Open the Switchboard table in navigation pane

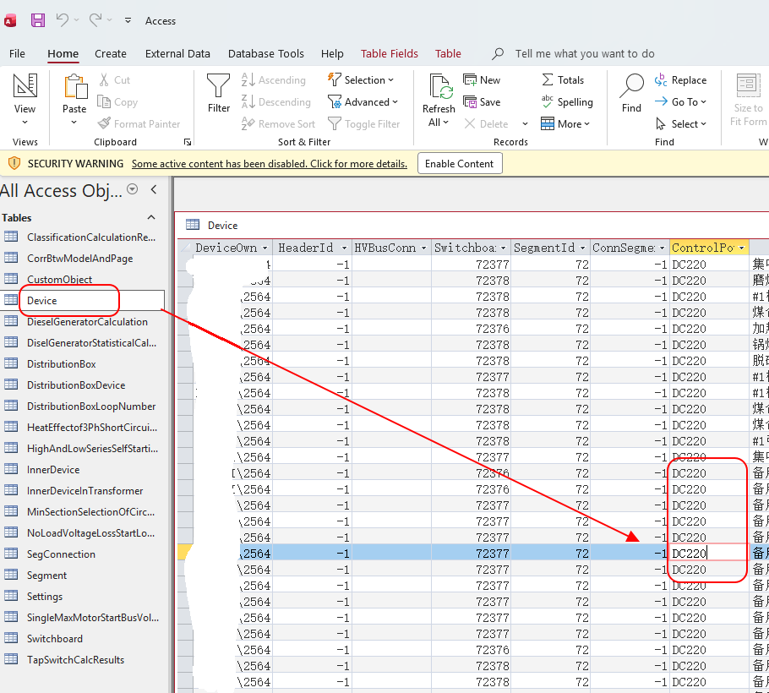click(55, 639)
